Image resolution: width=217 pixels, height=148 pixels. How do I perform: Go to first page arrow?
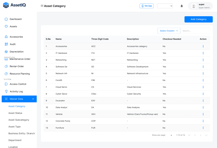tap(189, 135)
